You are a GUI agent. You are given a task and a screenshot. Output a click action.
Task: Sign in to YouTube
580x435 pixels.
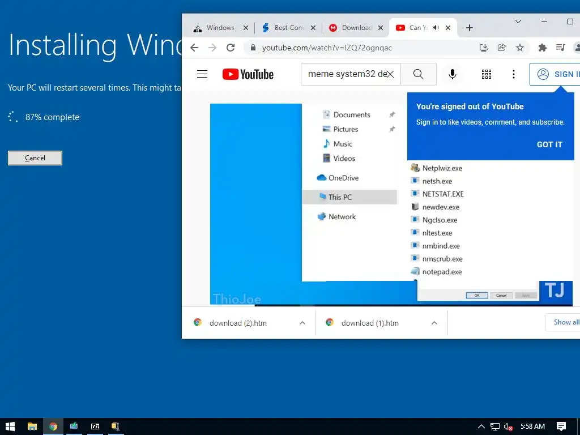556,74
